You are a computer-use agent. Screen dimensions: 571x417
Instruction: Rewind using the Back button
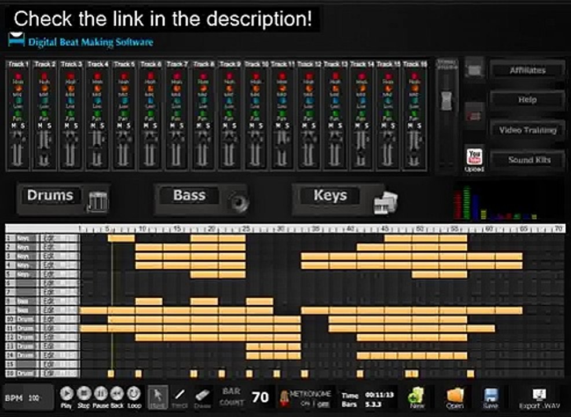[117, 394]
